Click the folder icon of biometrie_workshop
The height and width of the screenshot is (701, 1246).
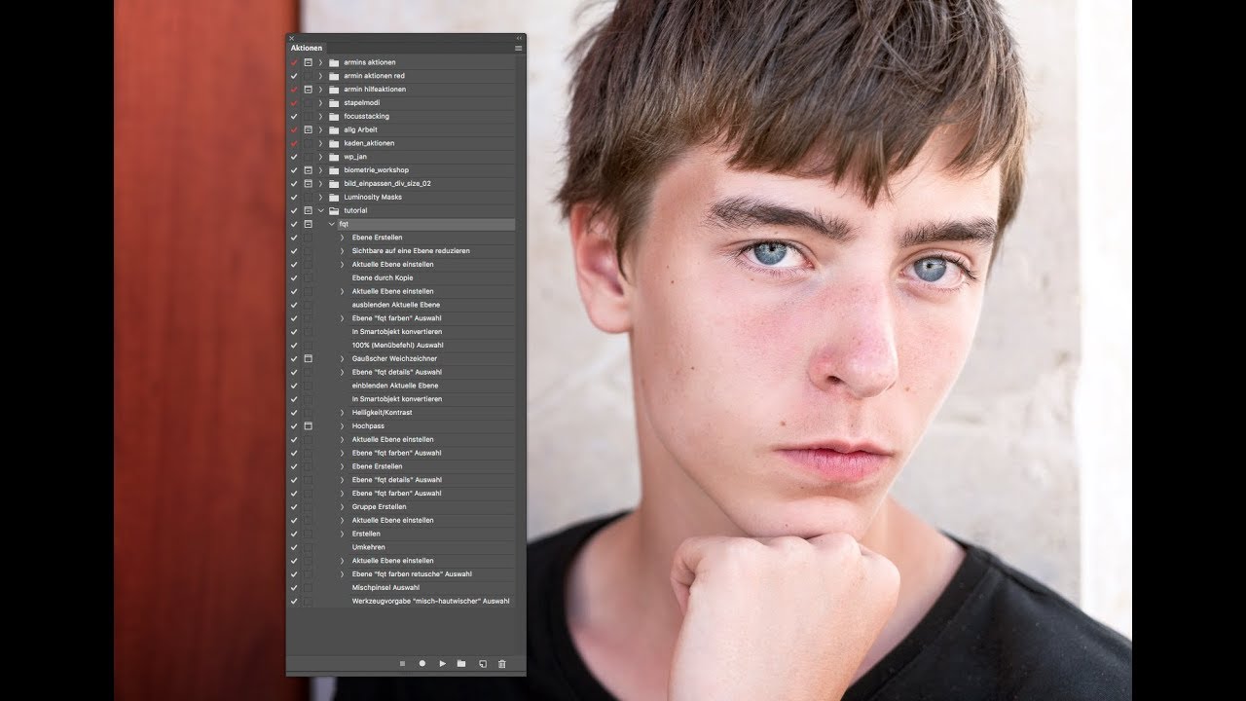coord(334,170)
